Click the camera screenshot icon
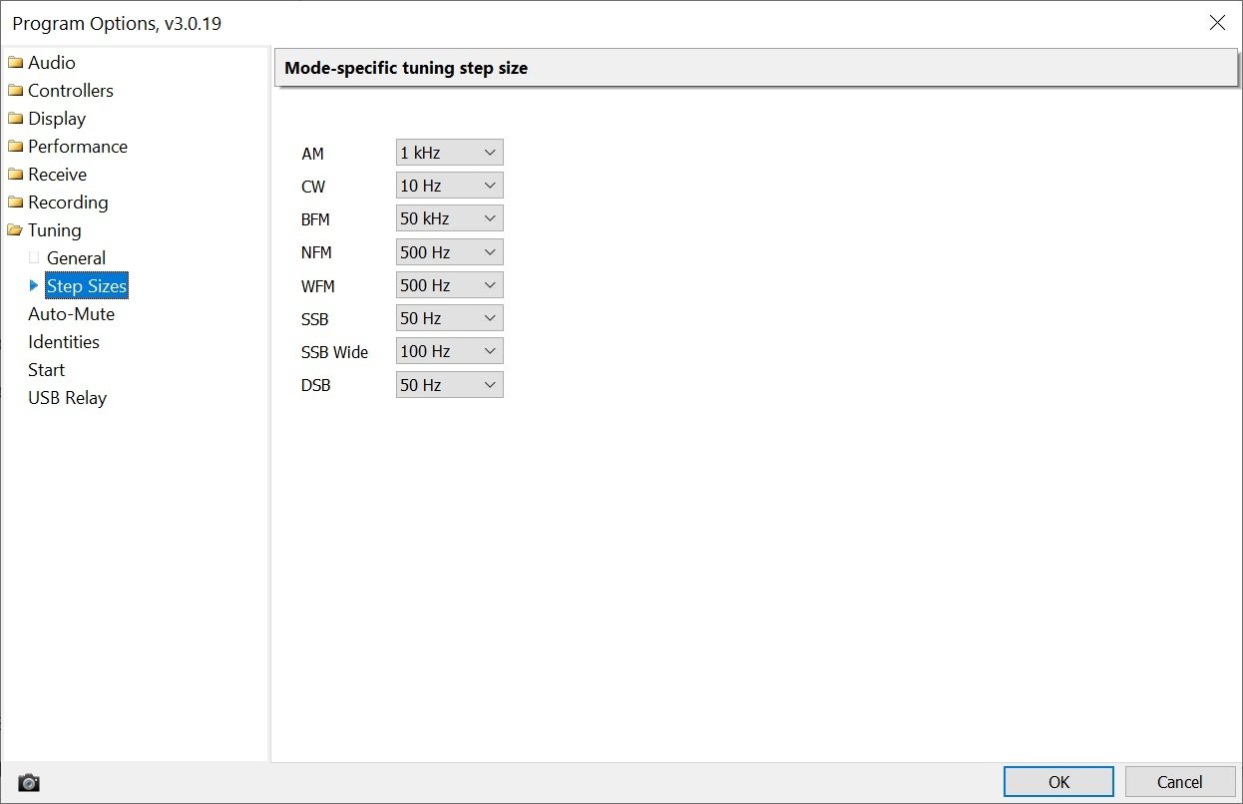Image resolution: width=1243 pixels, height=804 pixels. pyautogui.click(x=29, y=783)
